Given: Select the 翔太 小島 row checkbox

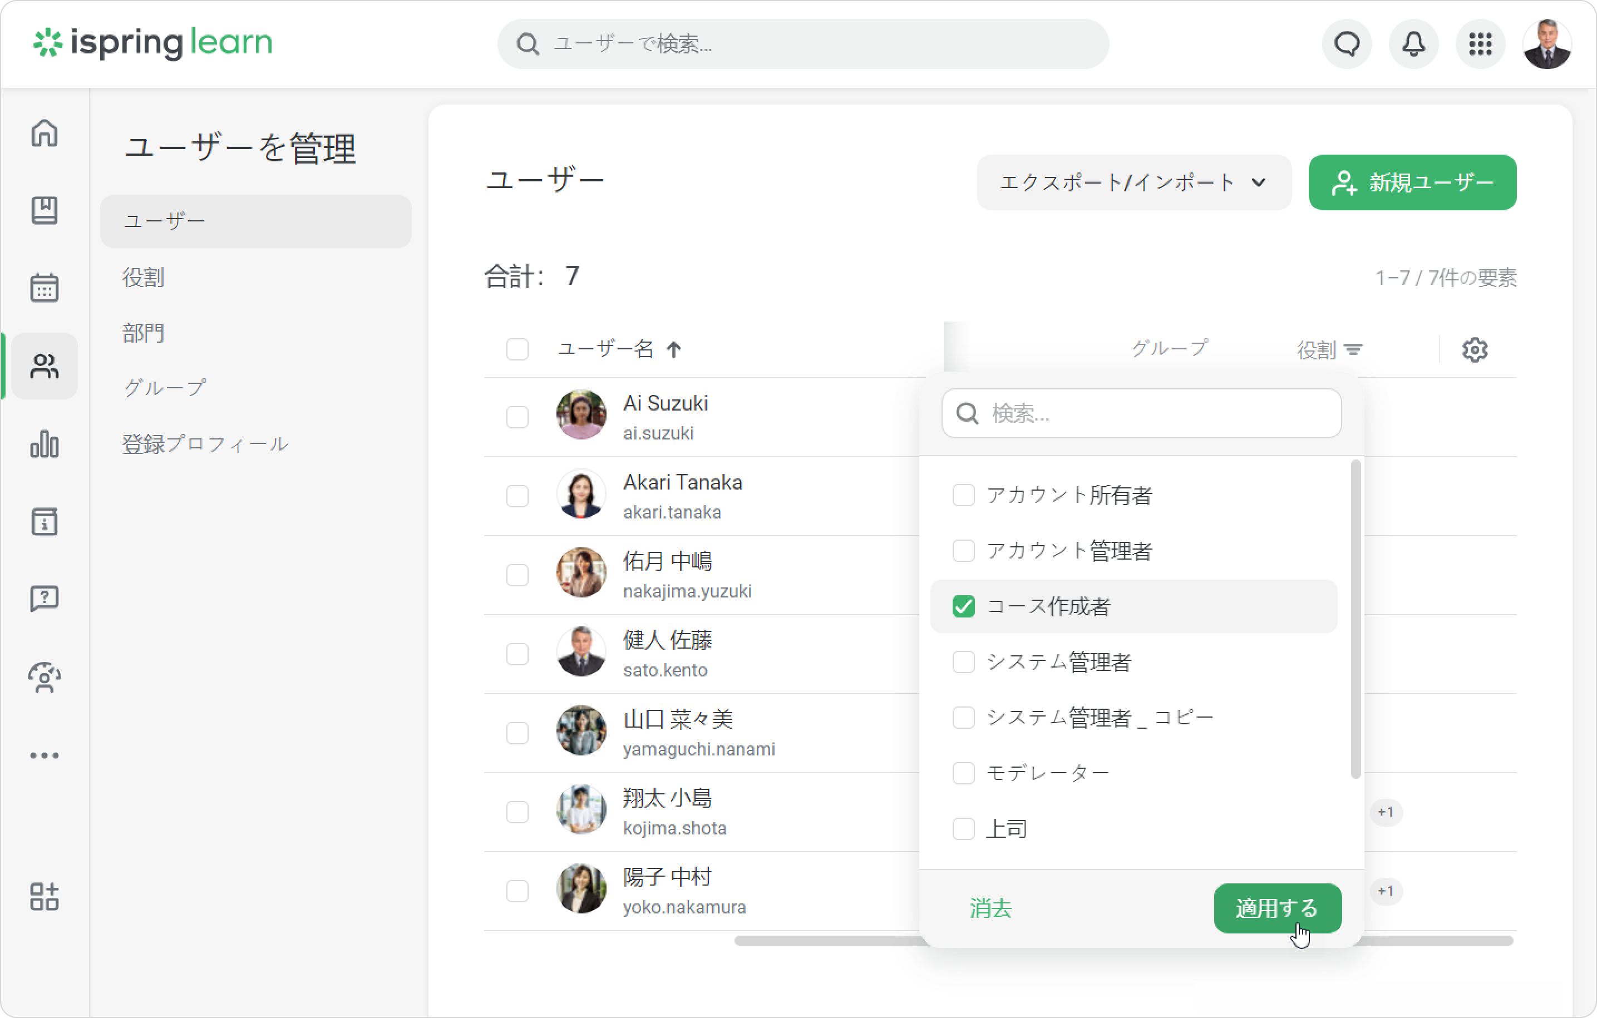Looking at the screenshot, I should click(x=517, y=812).
